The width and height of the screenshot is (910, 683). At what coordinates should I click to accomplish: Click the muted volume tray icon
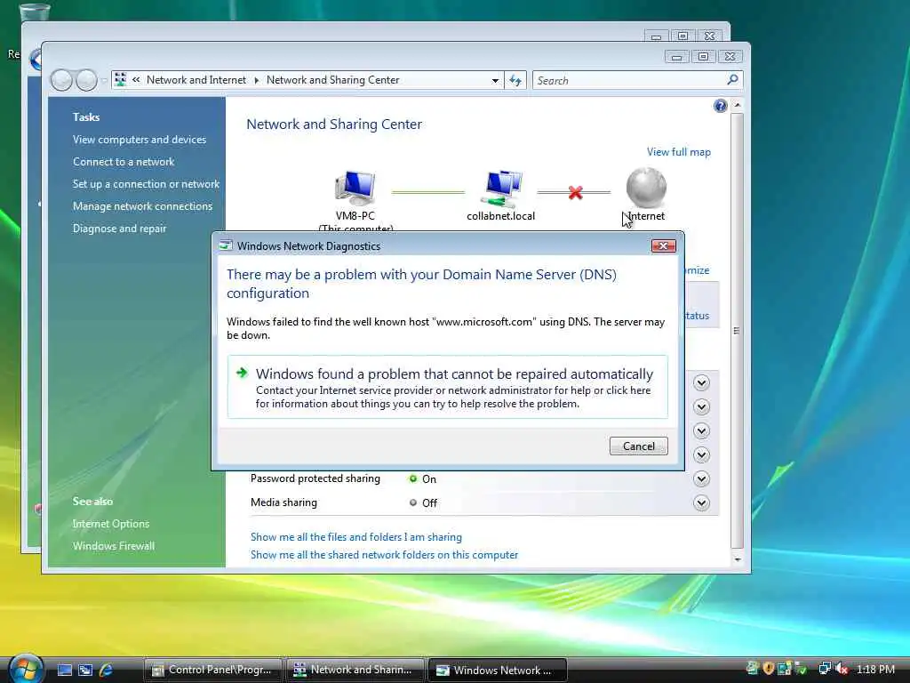[842, 669]
